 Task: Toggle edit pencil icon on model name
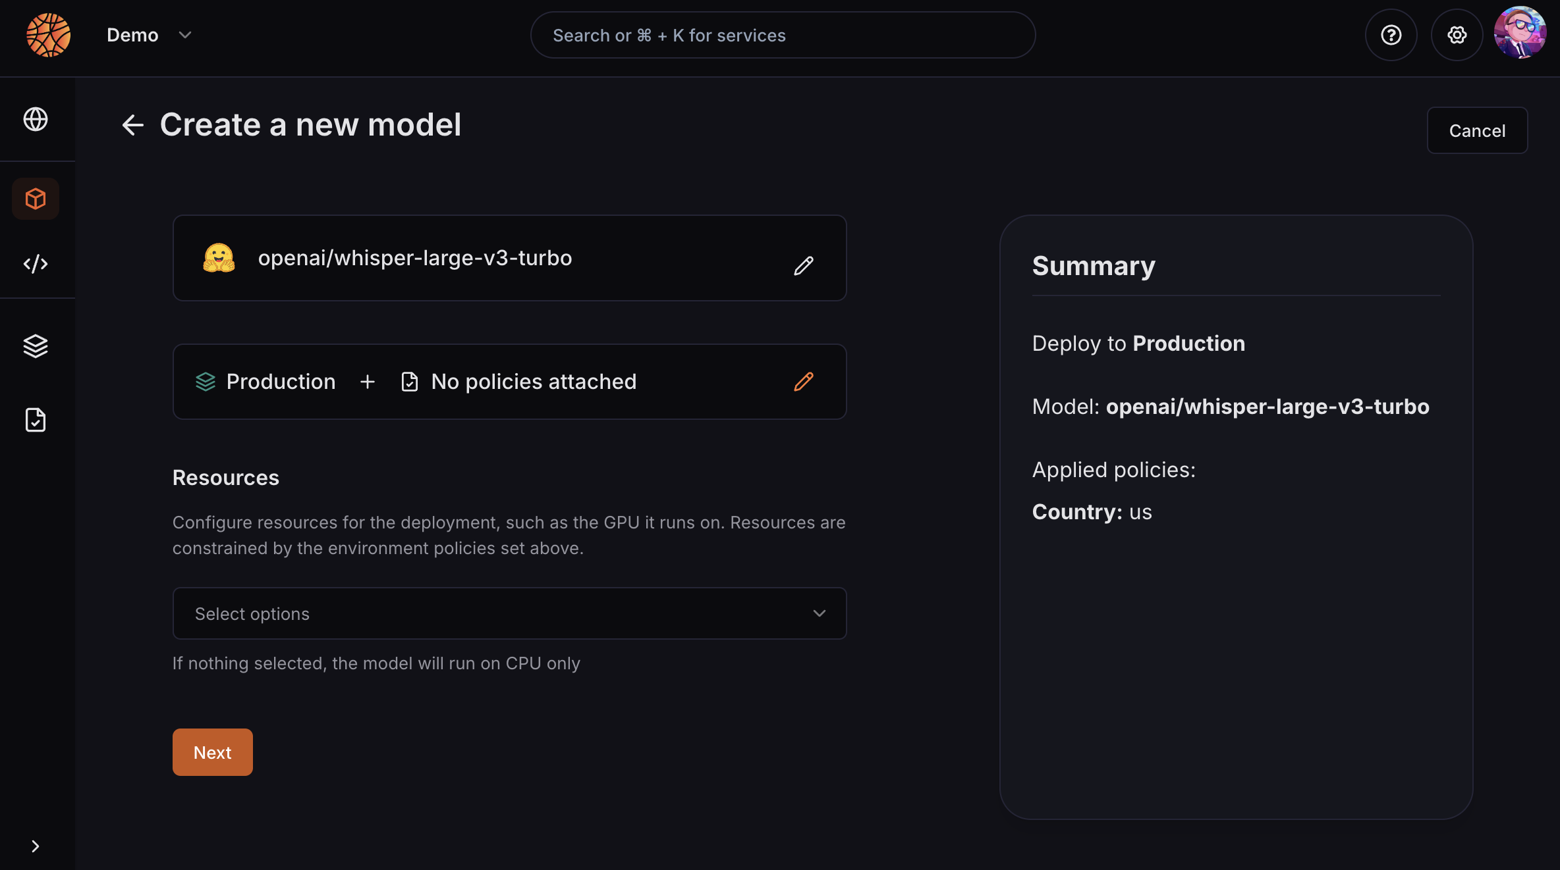pyautogui.click(x=804, y=265)
